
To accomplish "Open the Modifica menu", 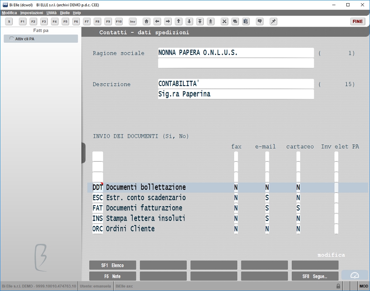I will tap(9, 13).
